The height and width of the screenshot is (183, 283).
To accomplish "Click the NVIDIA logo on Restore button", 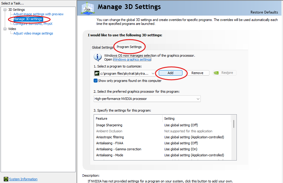I will pyautogui.click(x=216, y=73).
